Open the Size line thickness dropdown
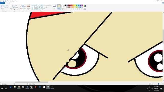The height and width of the screenshot is (92, 164). [x=54, y=7]
